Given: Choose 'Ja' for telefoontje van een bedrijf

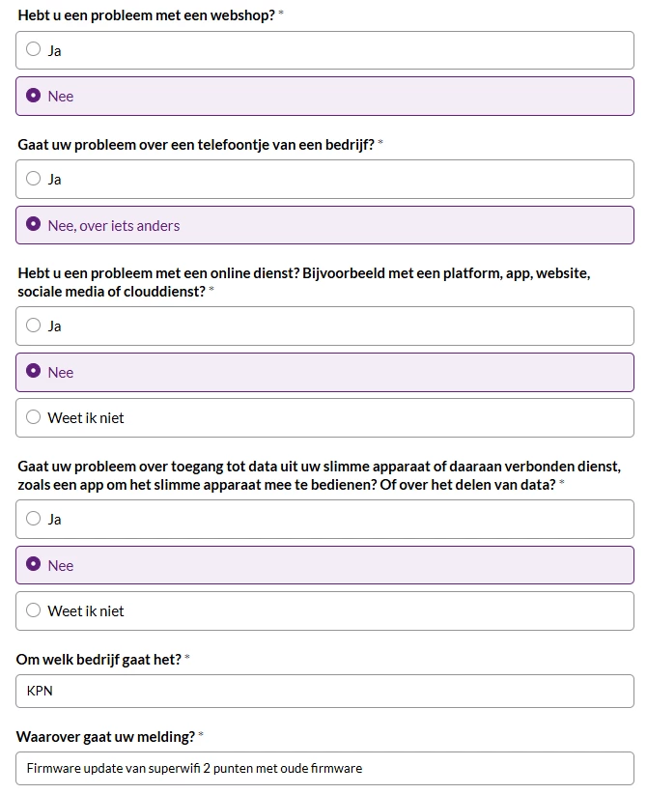Looking at the screenshot, I should pyautogui.click(x=324, y=180).
